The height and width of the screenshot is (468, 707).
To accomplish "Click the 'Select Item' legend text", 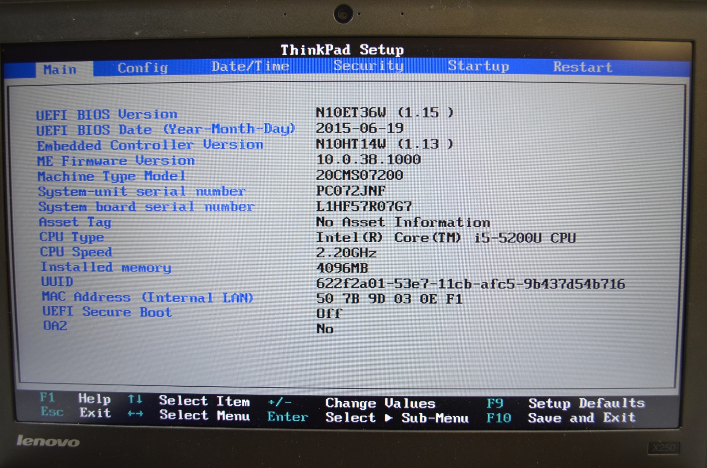I will click(x=205, y=401).
